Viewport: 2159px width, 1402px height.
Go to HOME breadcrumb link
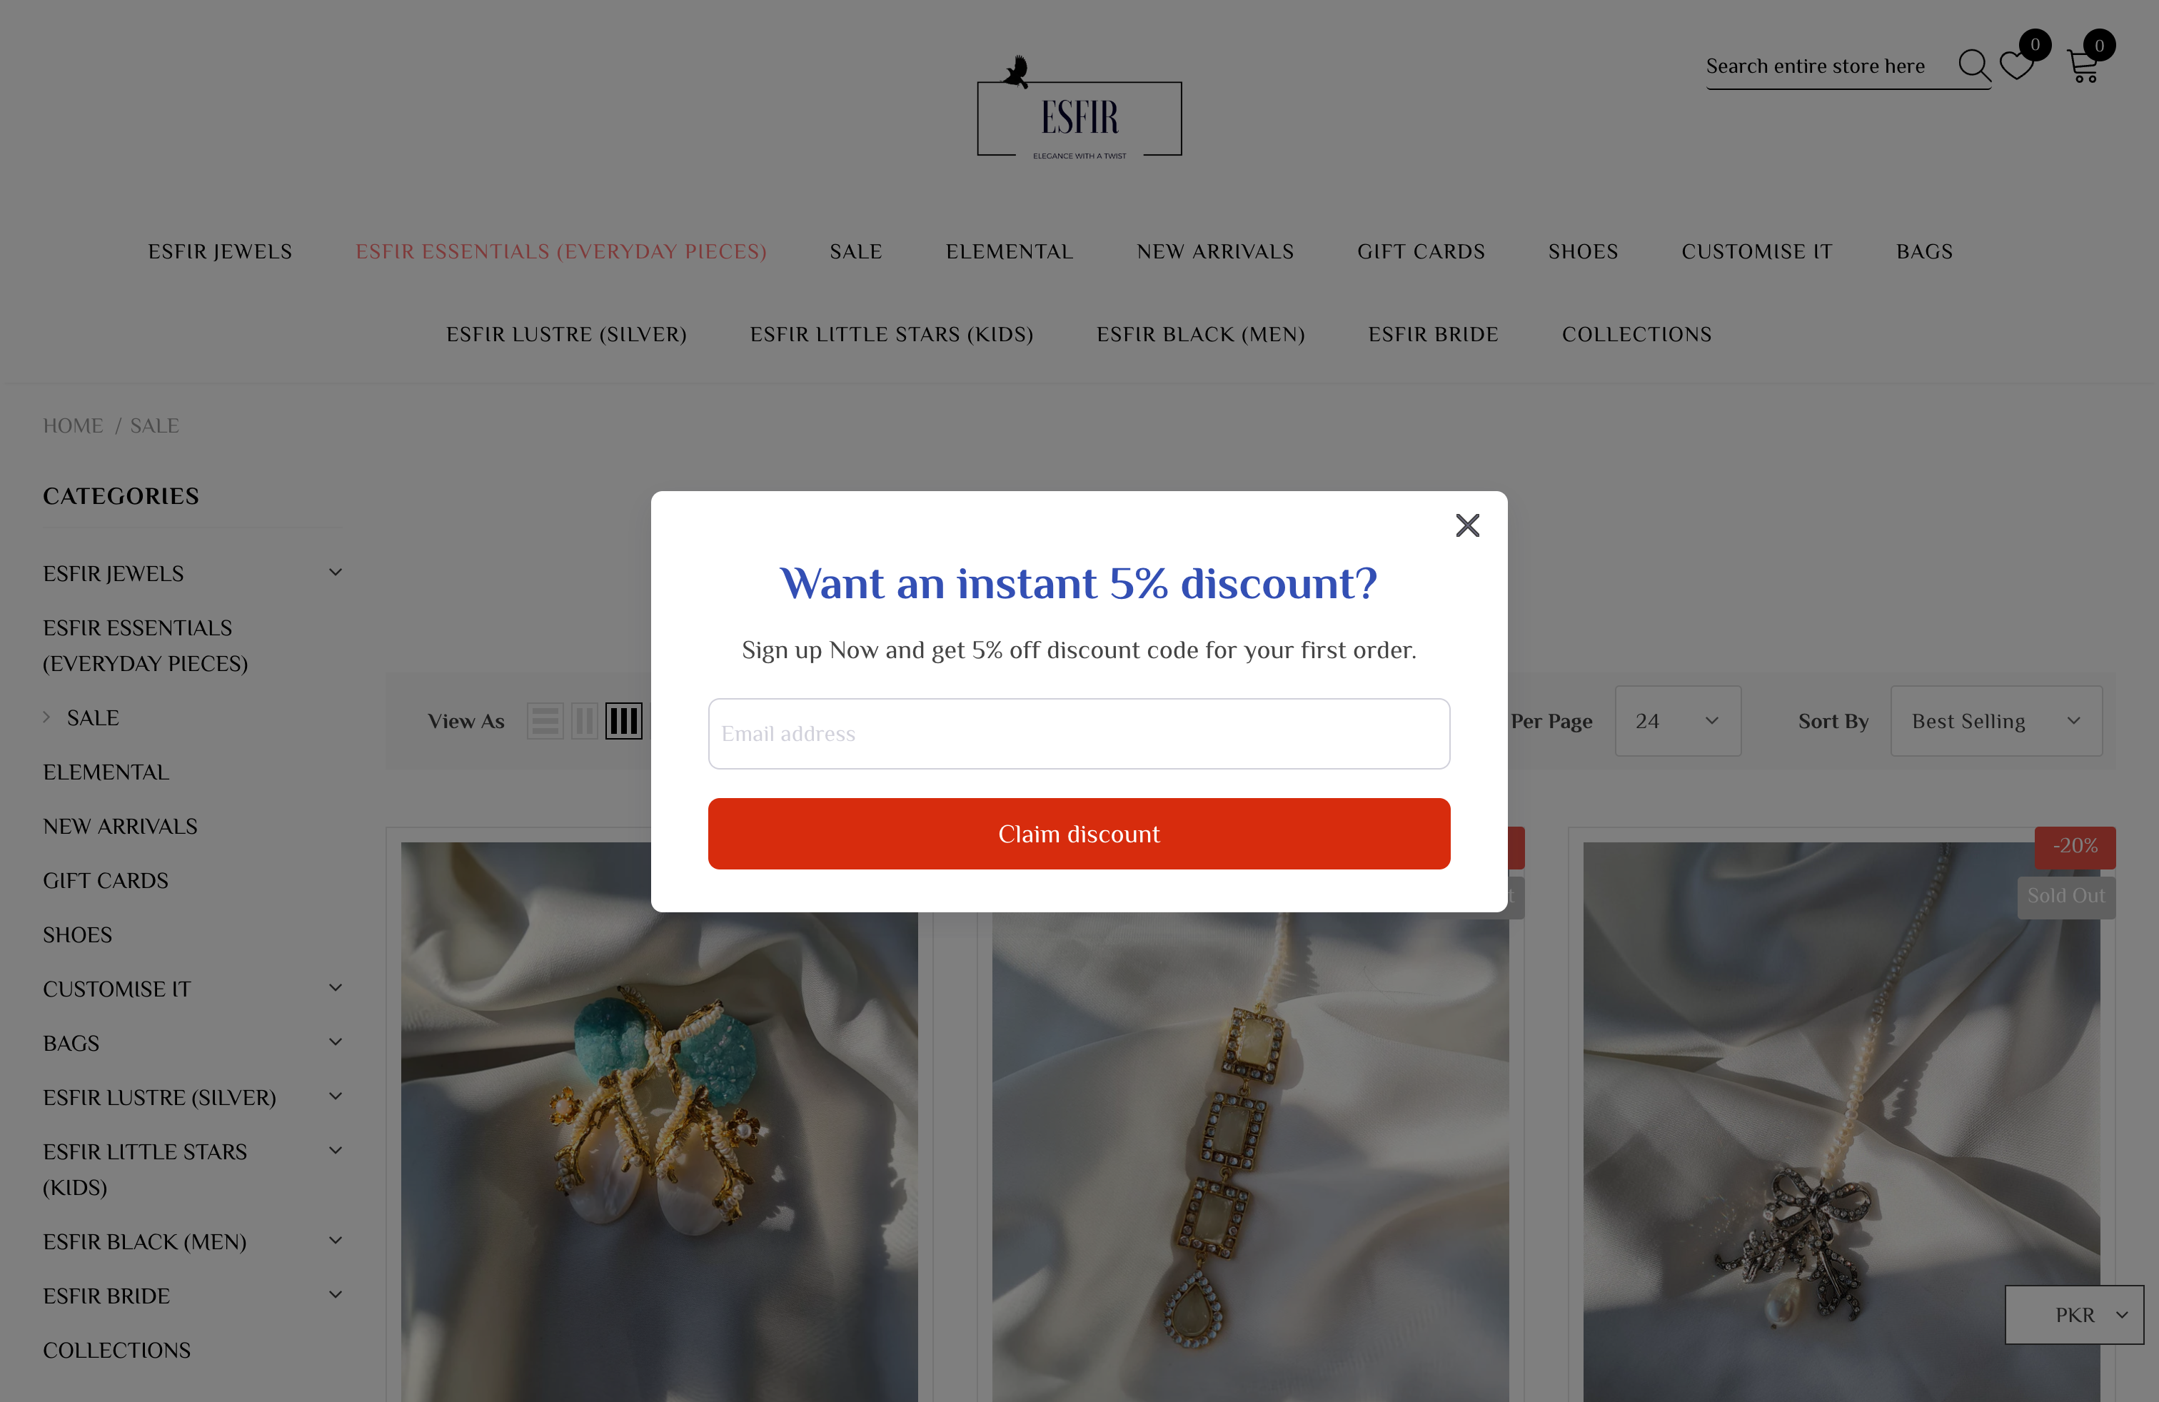pos(74,425)
